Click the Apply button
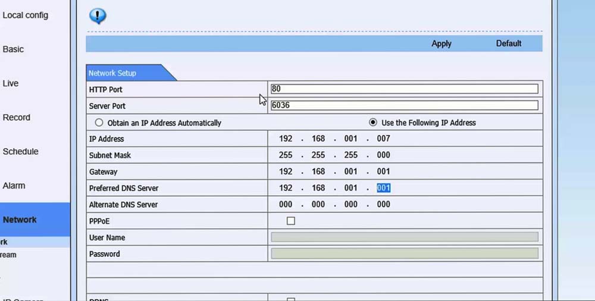 click(441, 43)
